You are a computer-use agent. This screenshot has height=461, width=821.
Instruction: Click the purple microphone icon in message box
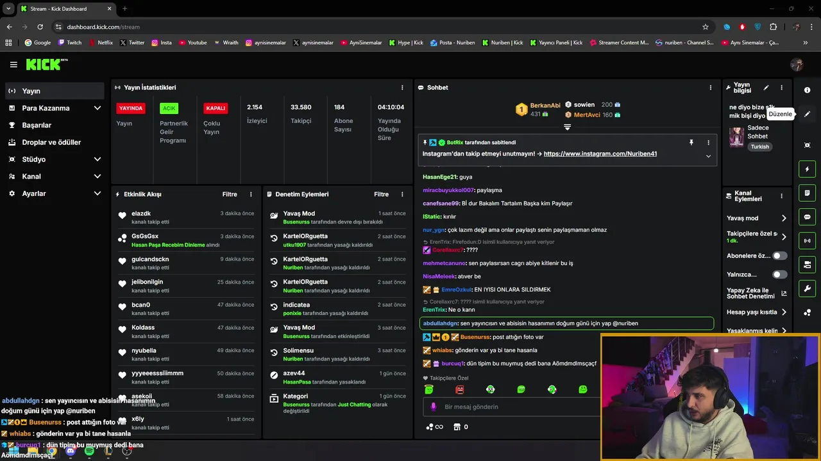tap(434, 407)
